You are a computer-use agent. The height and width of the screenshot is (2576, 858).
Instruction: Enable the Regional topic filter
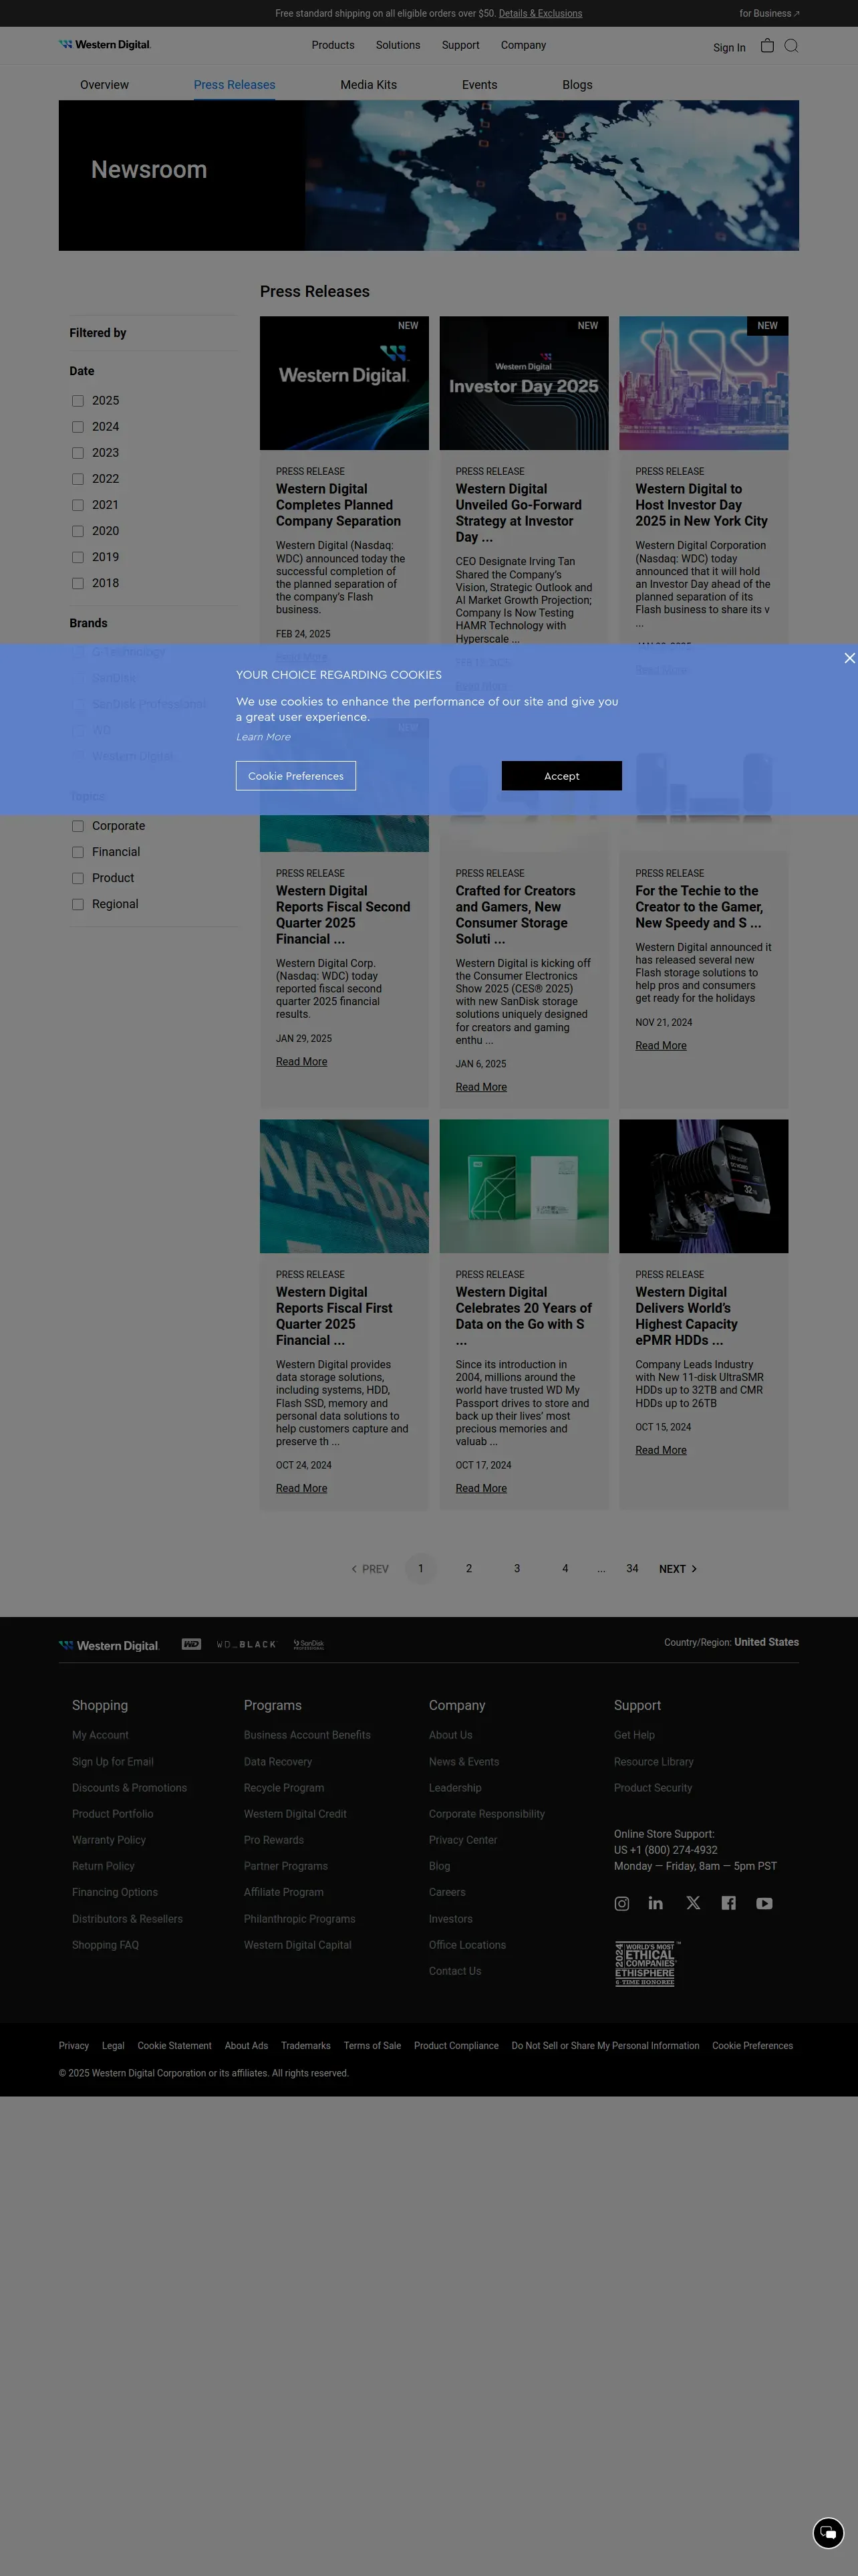click(x=78, y=904)
